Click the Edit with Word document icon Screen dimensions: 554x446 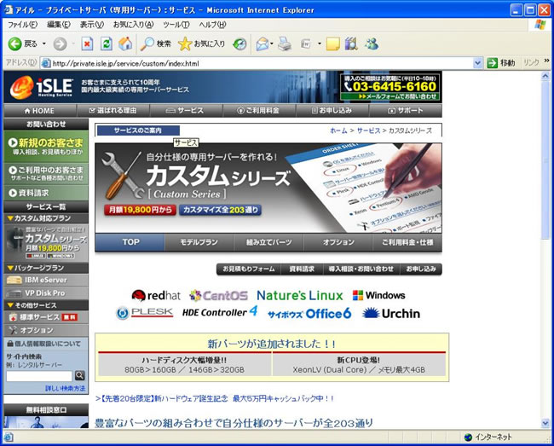click(306, 44)
